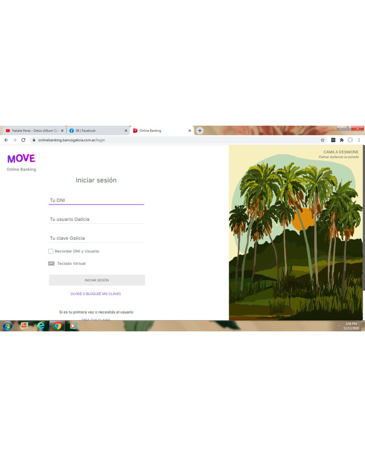This screenshot has width=365, height=457.
Task: Open the Windows Start menu orb
Action: pos(7,326)
